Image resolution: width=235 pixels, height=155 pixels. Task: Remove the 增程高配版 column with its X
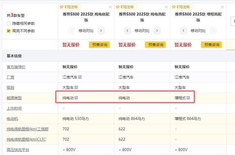click(222, 7)
